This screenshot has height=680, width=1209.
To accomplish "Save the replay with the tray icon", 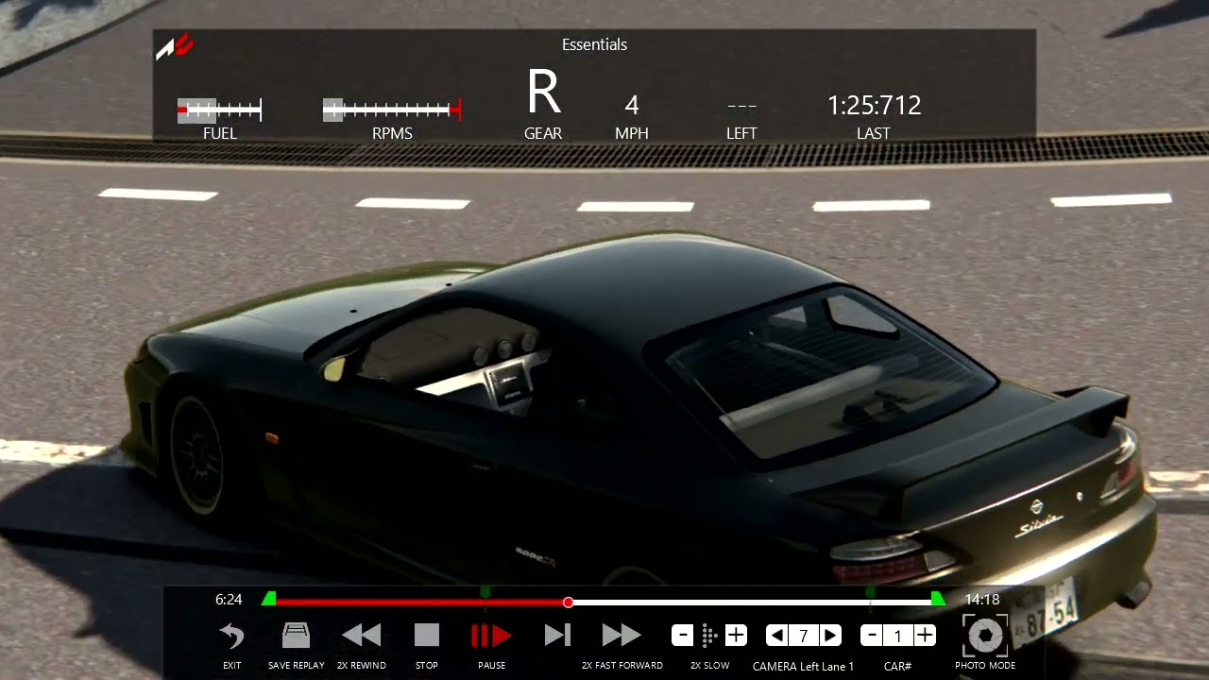I will (296, 635).
